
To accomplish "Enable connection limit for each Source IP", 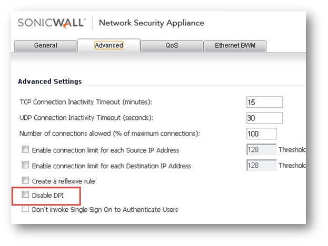I will 25,150.
